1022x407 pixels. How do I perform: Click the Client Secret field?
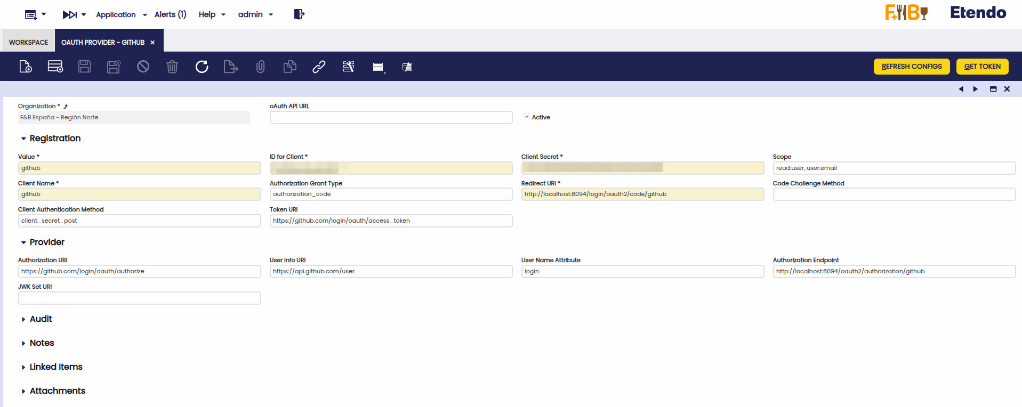[x=643, y=168]
